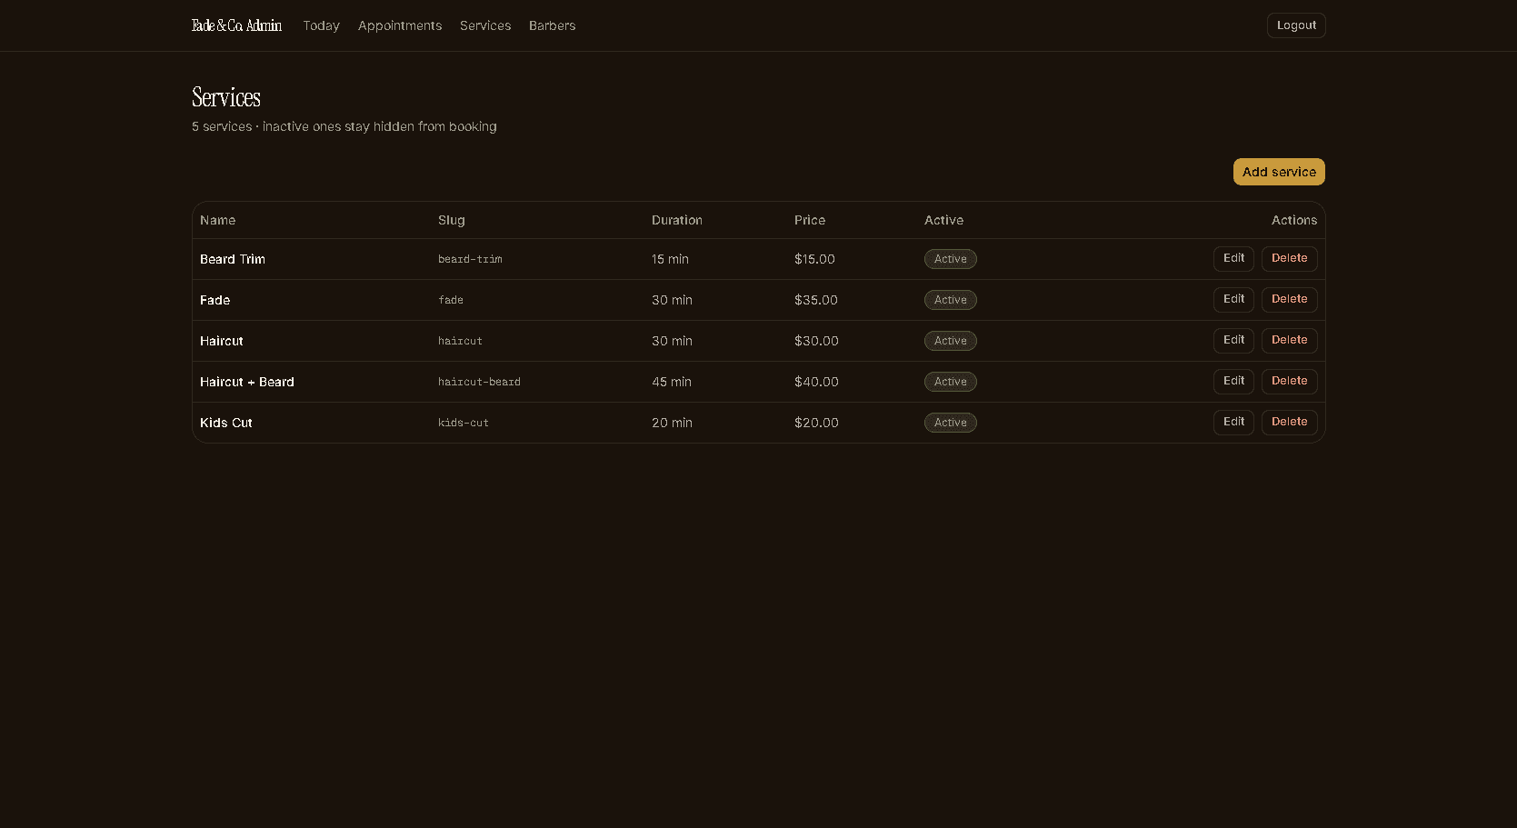The height and width of the screenshot is (828, 1517).
Task: Click the haircut-beard slug
Action: click(479, 382)
